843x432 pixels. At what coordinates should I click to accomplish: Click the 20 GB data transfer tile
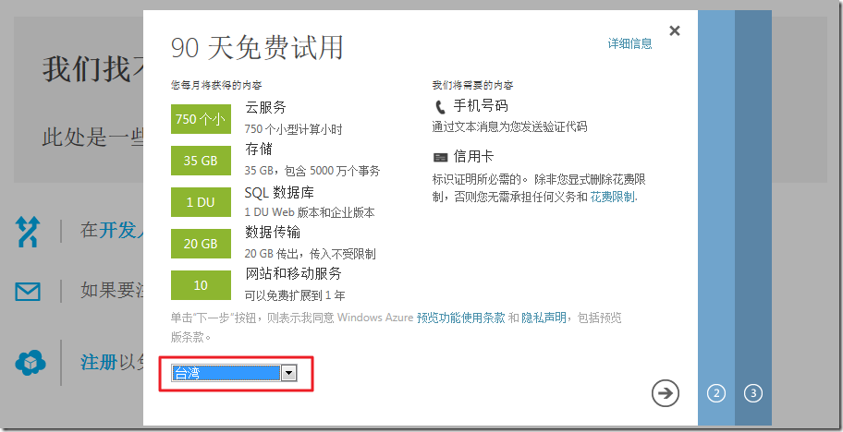pyautogui.click(x=201, y=244)
